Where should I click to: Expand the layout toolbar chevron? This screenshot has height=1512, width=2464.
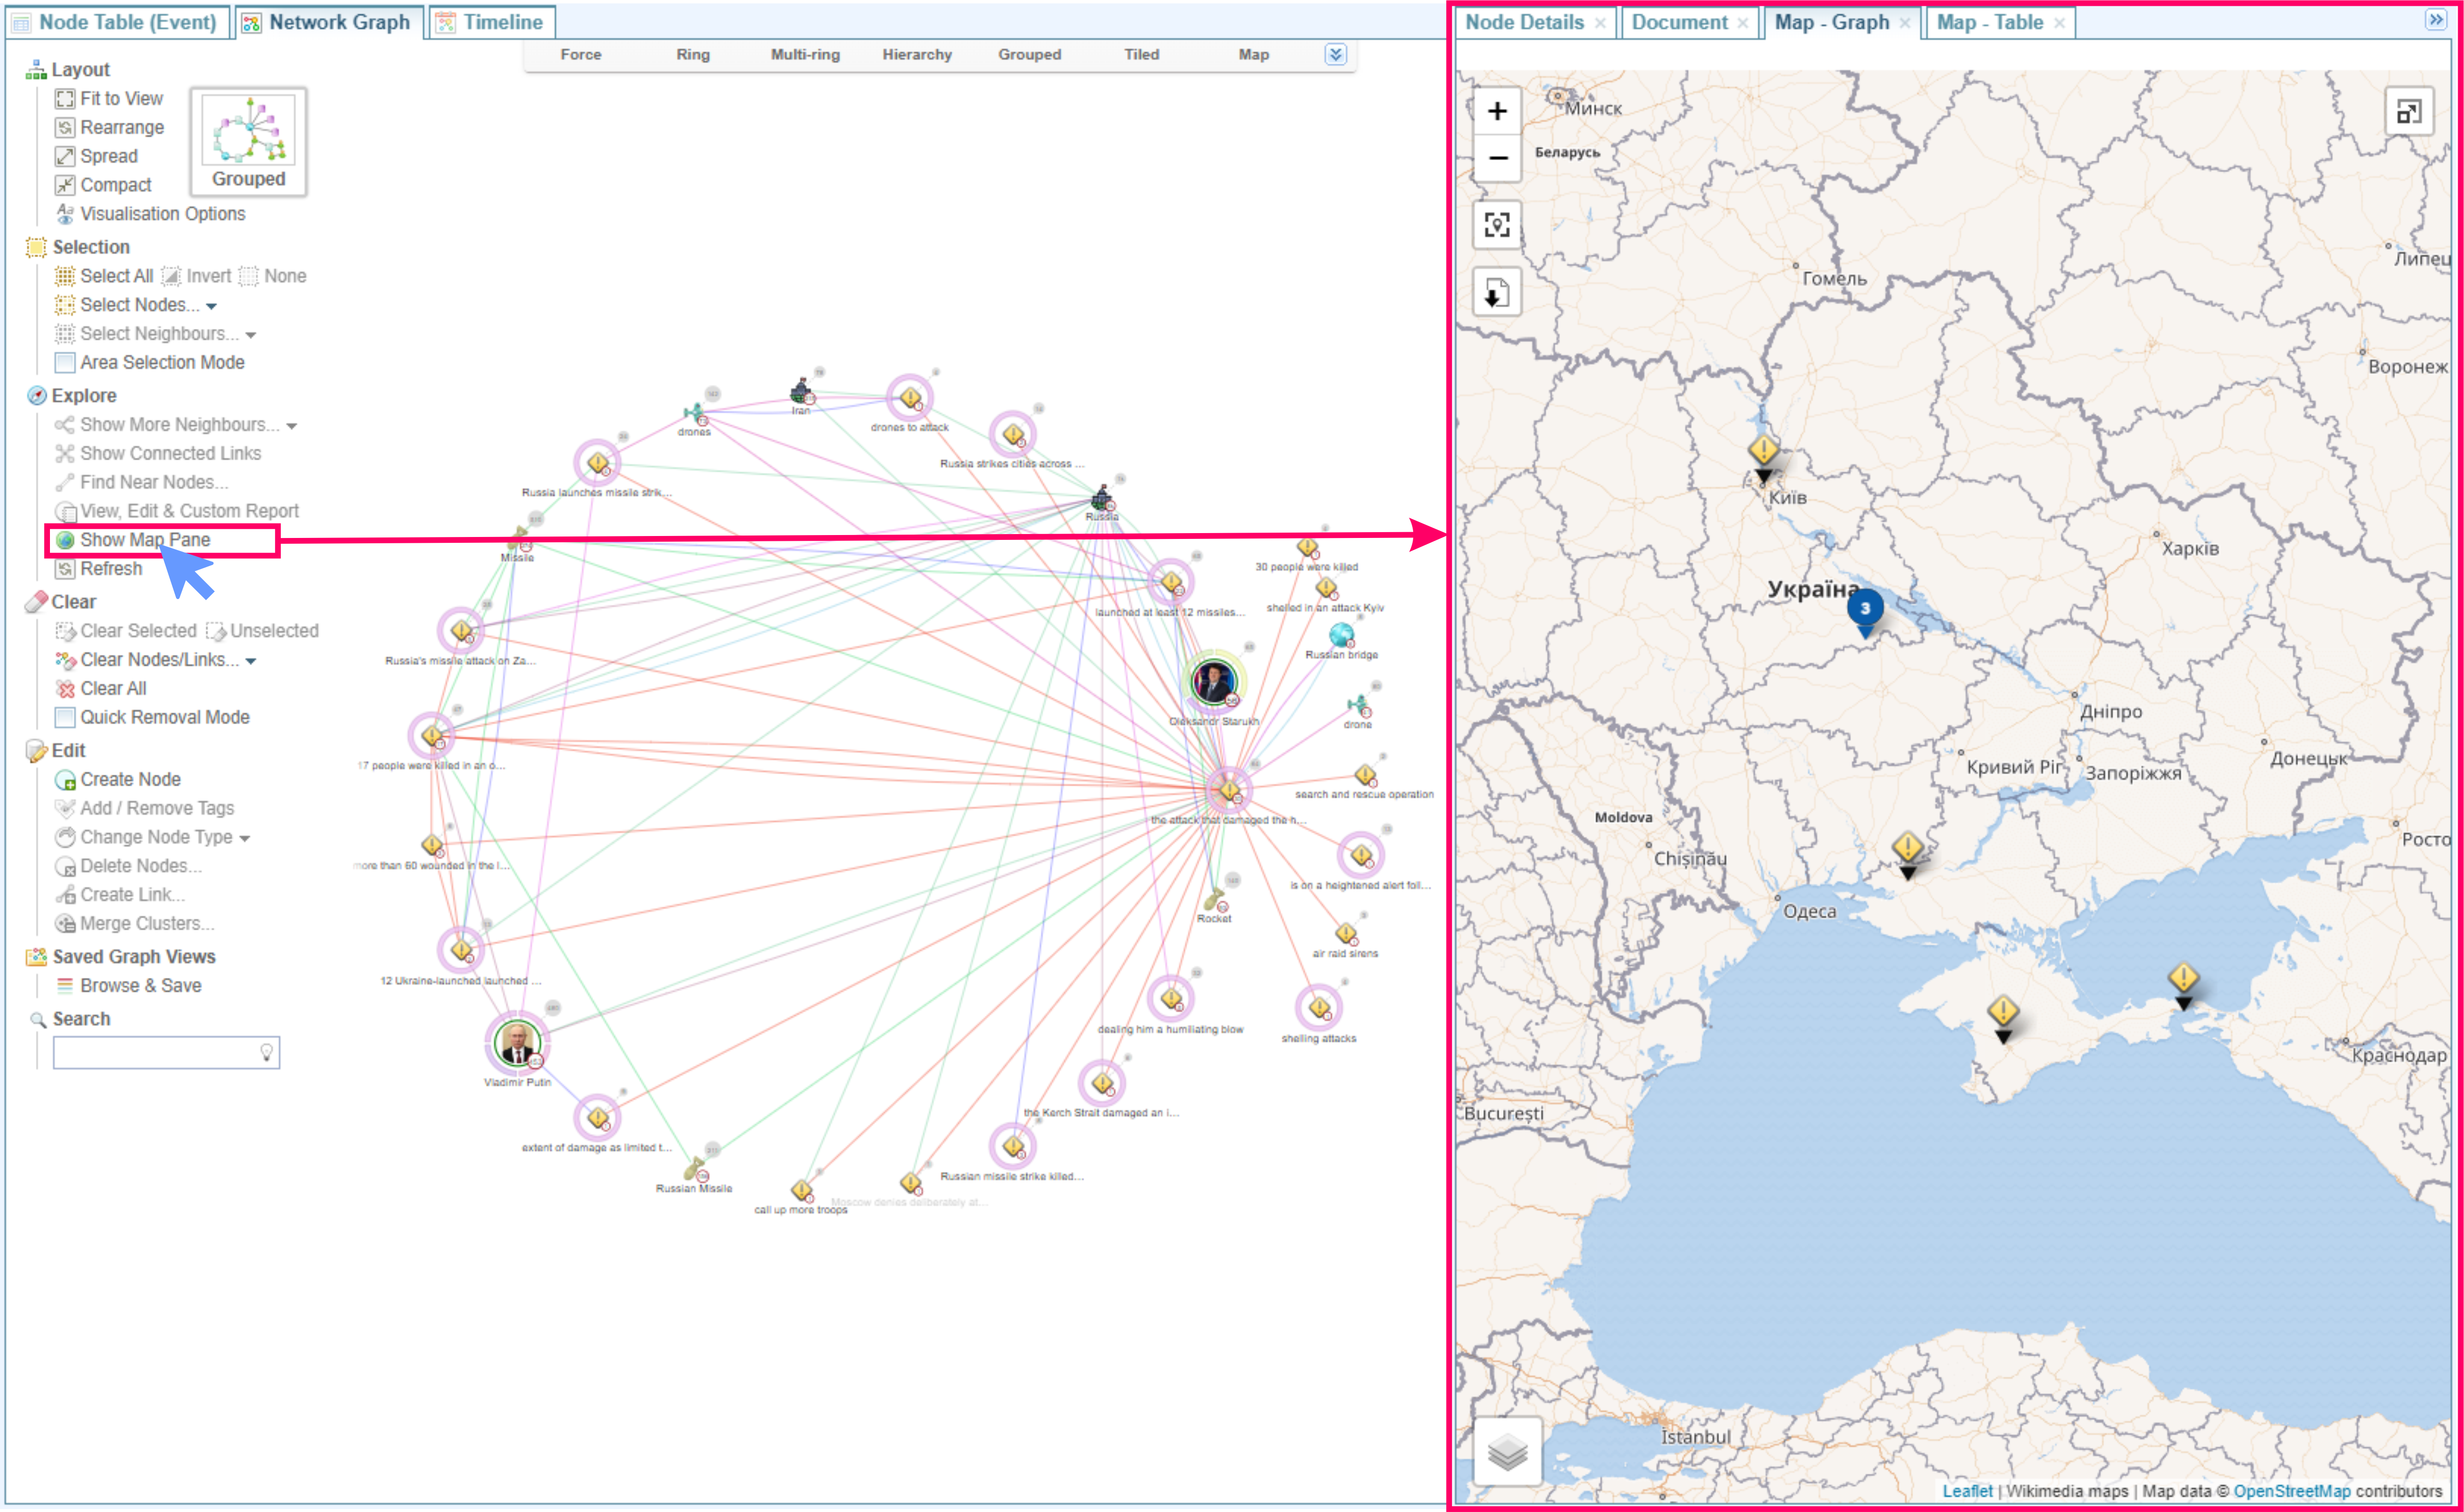pos(1335,55)
